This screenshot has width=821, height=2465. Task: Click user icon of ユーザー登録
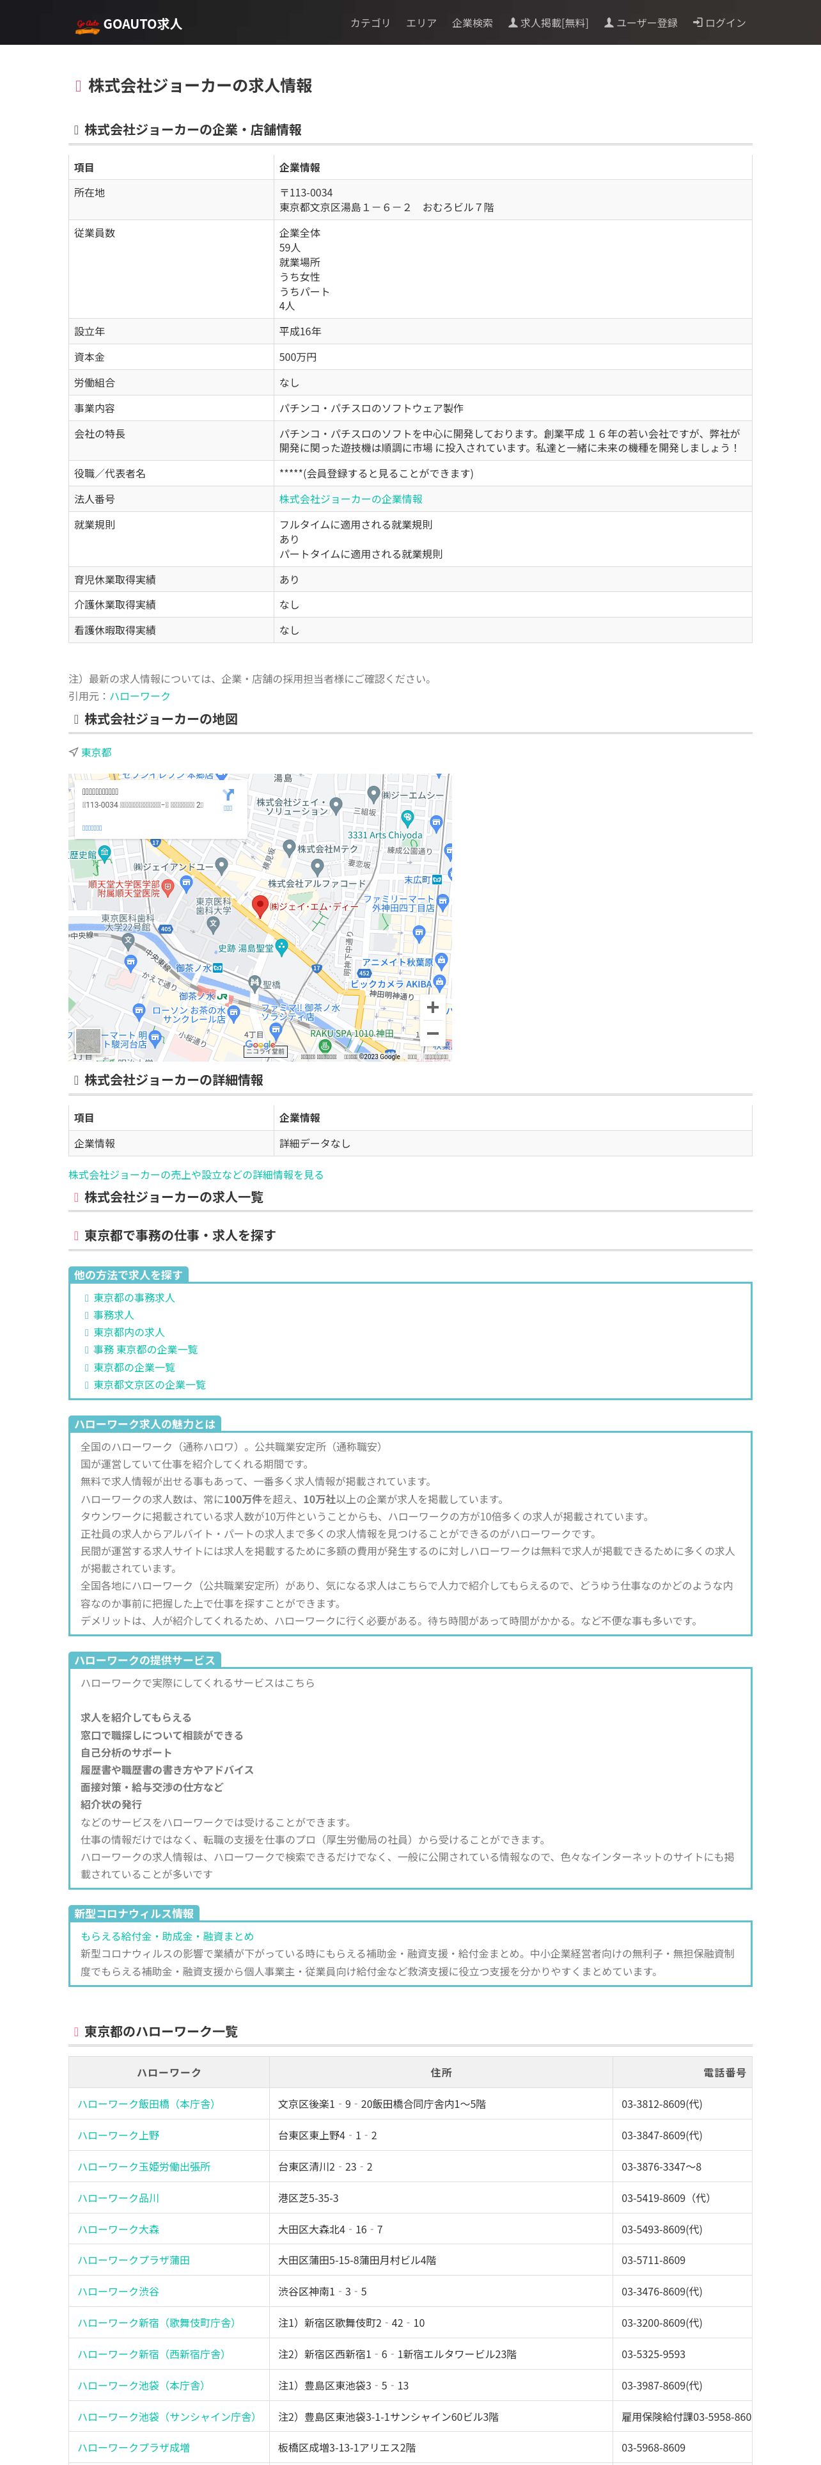609,22
